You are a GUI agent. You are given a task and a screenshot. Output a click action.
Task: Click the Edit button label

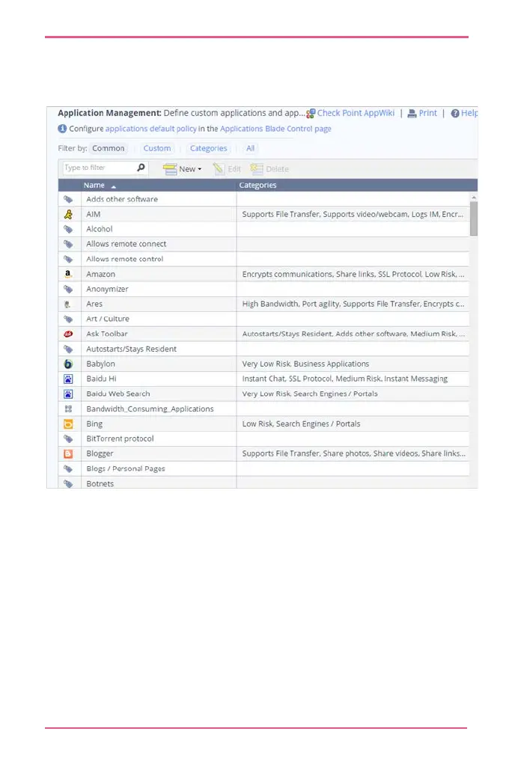(x=234, y=169)
